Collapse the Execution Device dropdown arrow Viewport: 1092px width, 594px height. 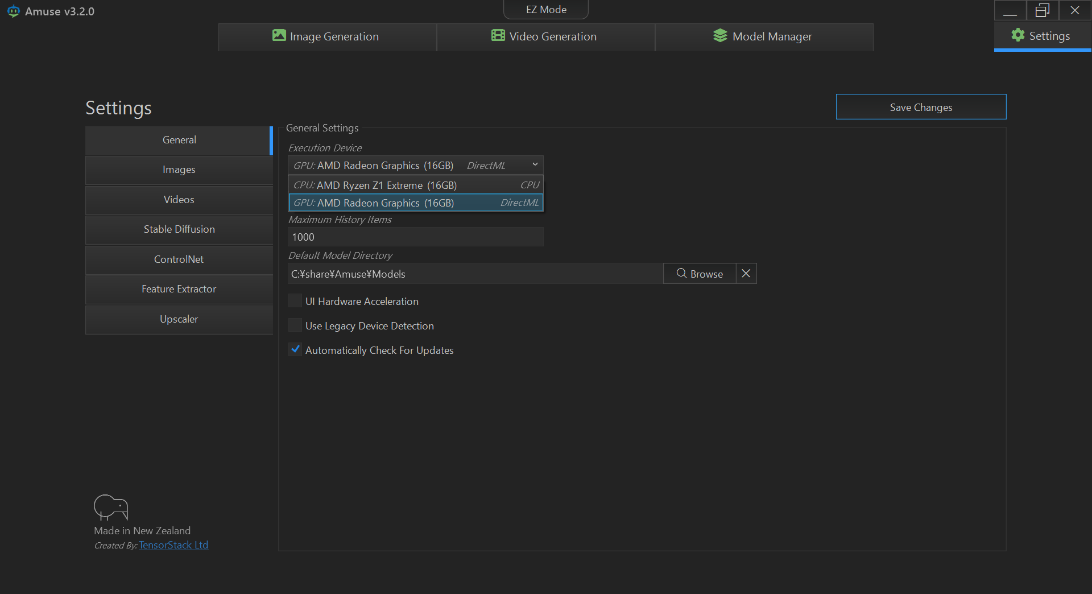coord(535,165)
